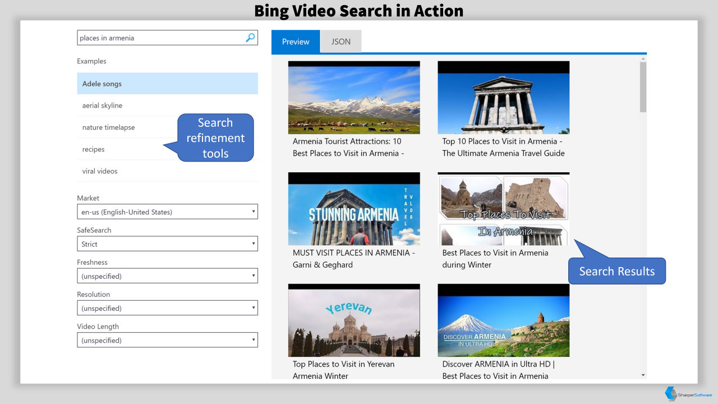
Task: Click title 'Armenia Tourist Attractions: 10 Best Places'
Action: (x=348, y=147)
